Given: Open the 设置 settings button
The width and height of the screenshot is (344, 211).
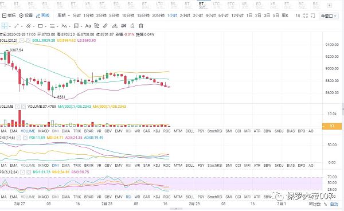Looking at the screenshot, I should point(26,15).
